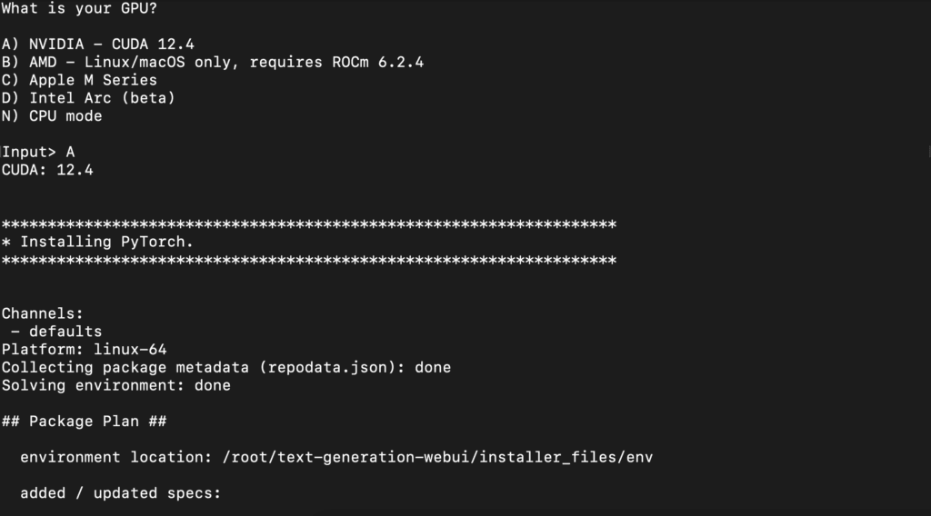This screenshot has width=931, height=516.
Task: Click the word "ROCm" in option B
Action: pyautogui.click(x=350, y=63)
